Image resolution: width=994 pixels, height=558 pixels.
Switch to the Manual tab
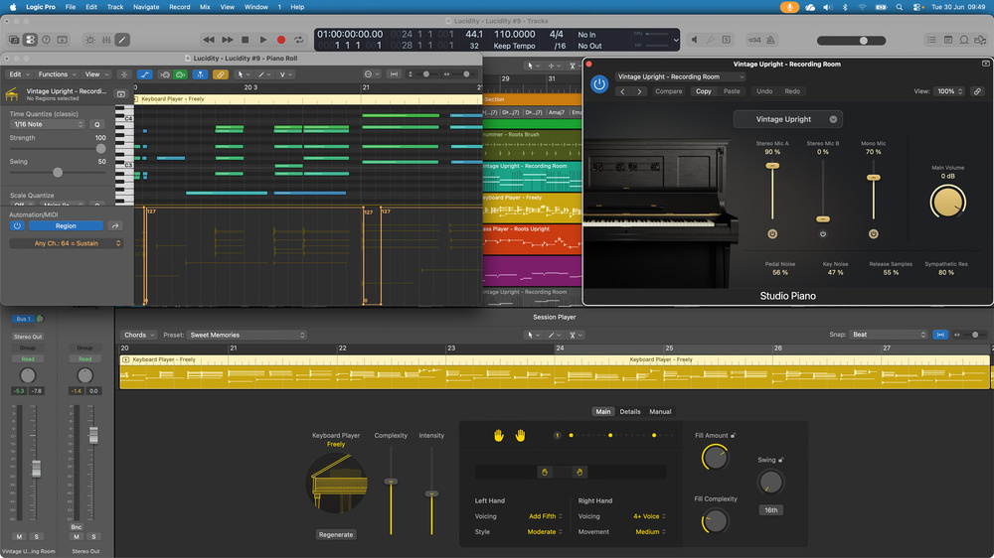tap(660, 412)
